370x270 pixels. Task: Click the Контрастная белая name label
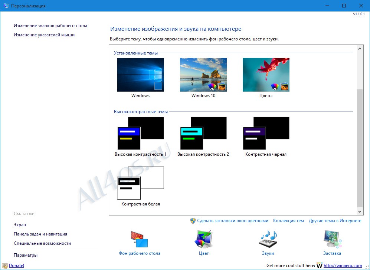(x=140, y=204)
